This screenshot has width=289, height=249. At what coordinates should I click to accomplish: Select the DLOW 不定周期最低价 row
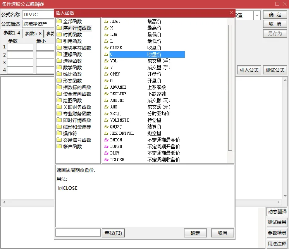(142, 153)
